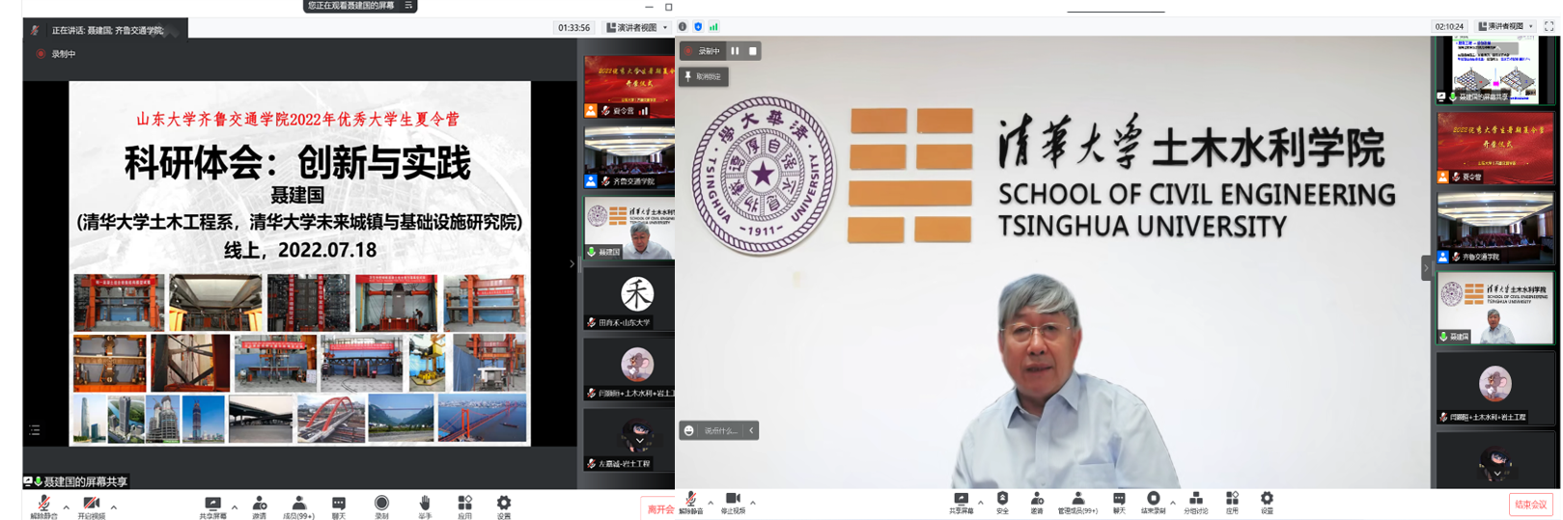1563x520 pixels.
Task: Click the blue encryption shield icon
Action: 698,27
